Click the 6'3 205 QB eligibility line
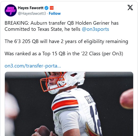The image size is (138, 136). [66, 41]
